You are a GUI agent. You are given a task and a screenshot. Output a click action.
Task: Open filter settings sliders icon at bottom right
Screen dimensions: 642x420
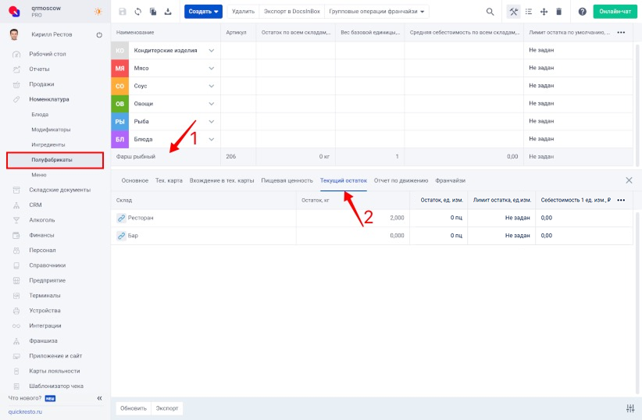tap(630, 408)
